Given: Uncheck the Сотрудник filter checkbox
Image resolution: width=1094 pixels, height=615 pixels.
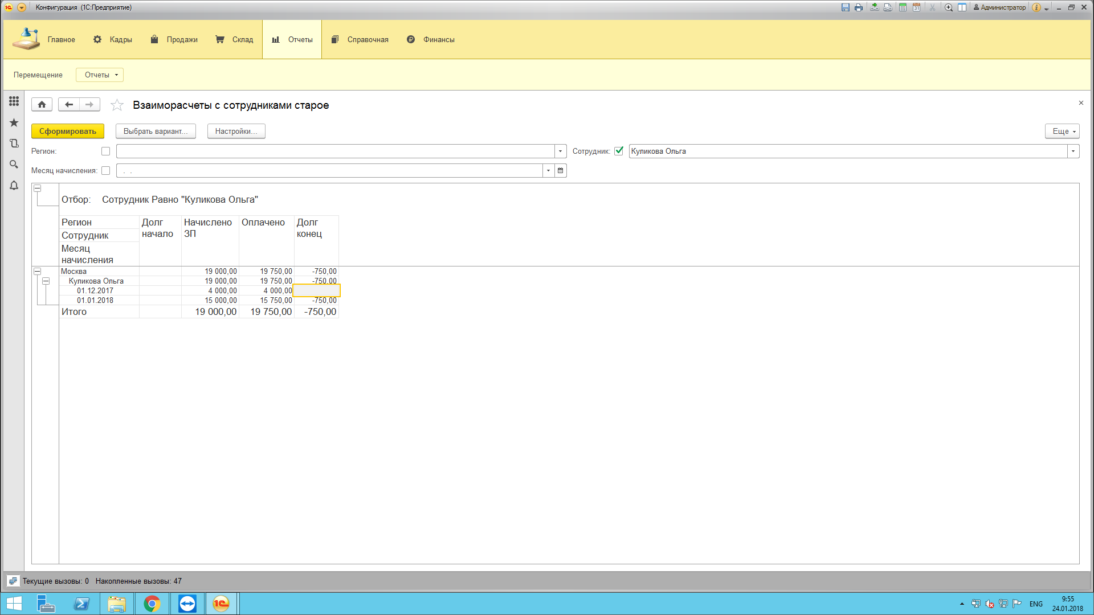Looking at the screenshot, I should pyautogui.click(x=619, y=151).
